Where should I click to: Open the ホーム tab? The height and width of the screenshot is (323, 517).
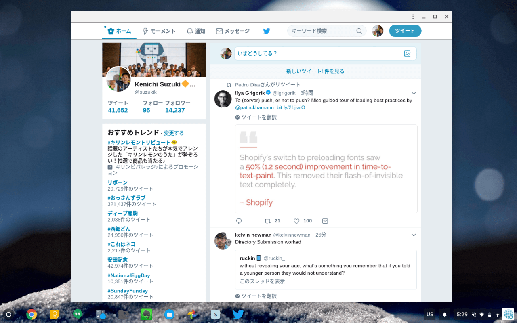coord(119,31)
